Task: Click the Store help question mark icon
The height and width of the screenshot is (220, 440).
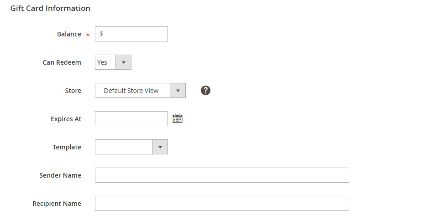Action: coord(205,90)
